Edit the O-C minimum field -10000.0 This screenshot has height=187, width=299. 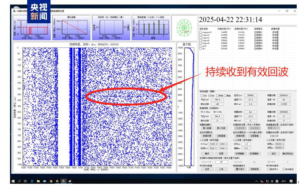coord(213,144)
